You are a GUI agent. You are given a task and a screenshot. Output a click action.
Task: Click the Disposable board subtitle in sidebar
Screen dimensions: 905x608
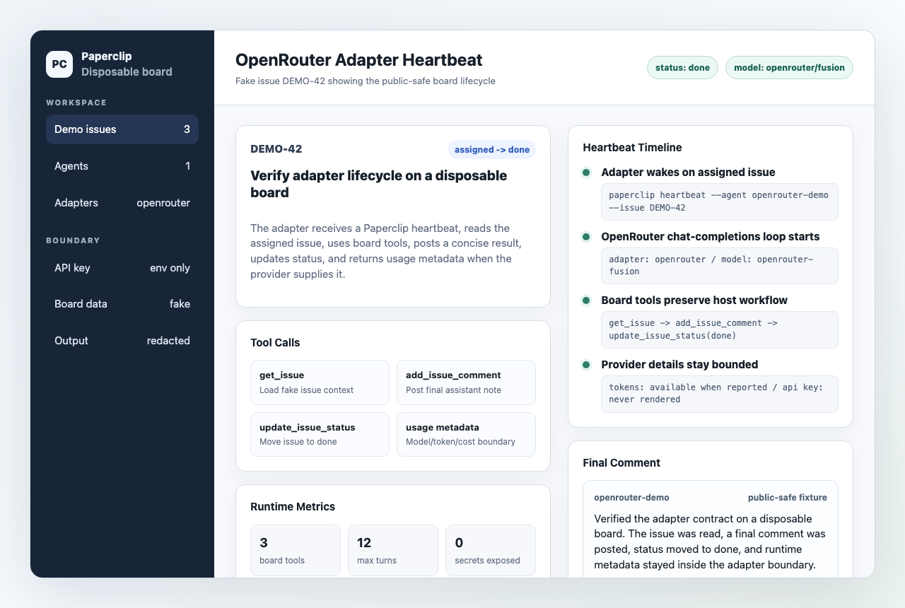coord(127,72)
